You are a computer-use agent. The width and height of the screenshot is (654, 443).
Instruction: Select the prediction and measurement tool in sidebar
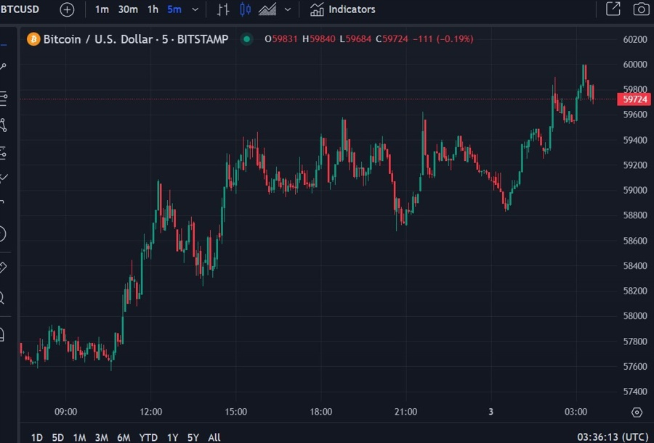3,153
